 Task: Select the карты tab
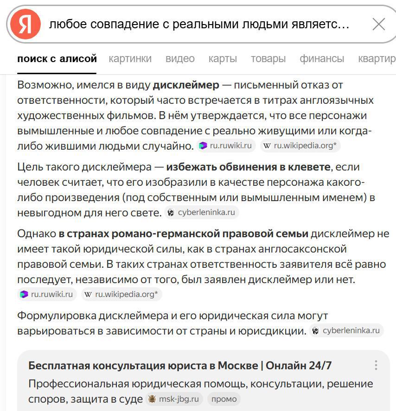pos(223,59)
